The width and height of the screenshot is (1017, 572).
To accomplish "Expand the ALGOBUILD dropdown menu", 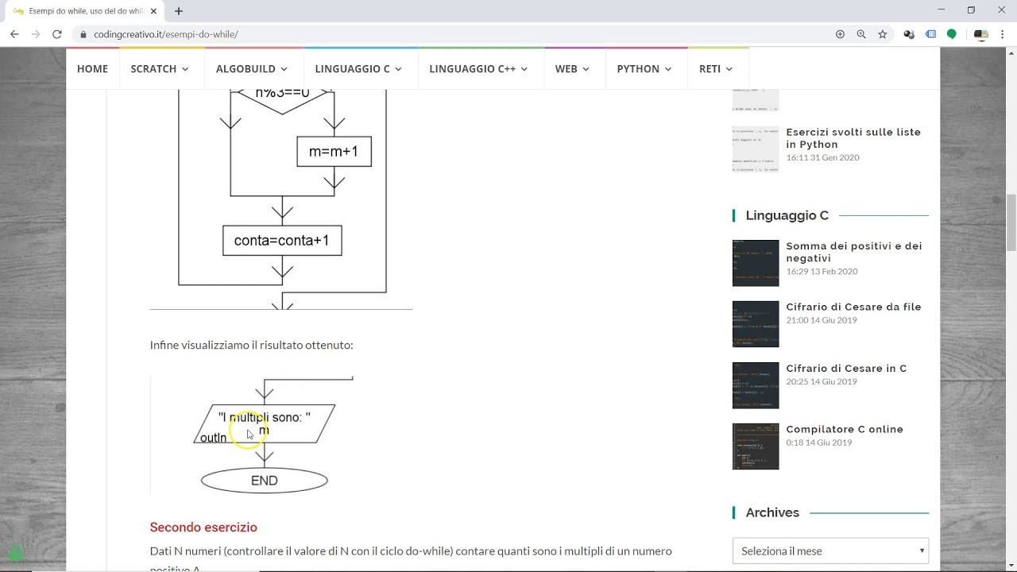I will [252, 69].
